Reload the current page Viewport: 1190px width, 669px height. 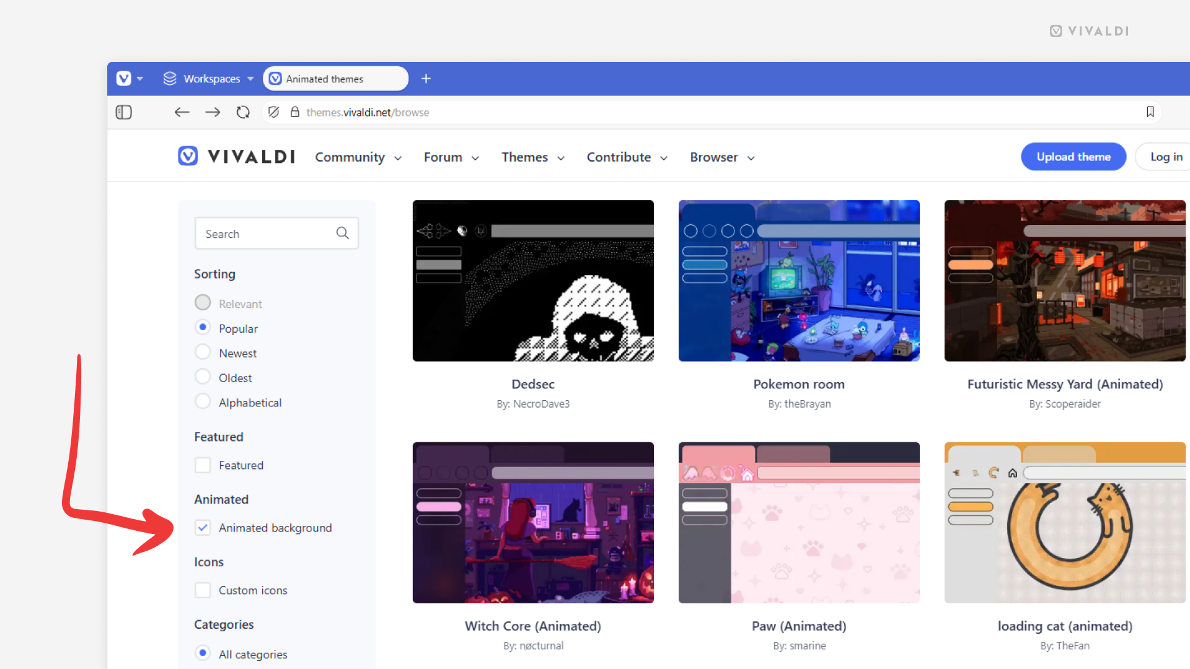point(243,112)
